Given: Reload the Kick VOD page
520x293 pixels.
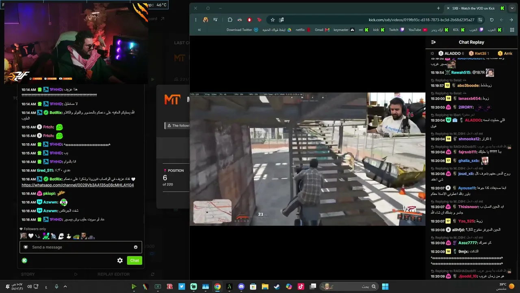Looking at the screenshot, I should click(492, 20).
